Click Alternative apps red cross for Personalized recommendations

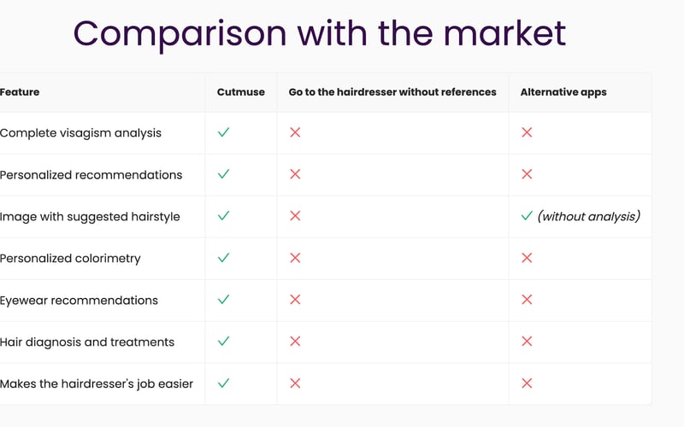point(527,174)
